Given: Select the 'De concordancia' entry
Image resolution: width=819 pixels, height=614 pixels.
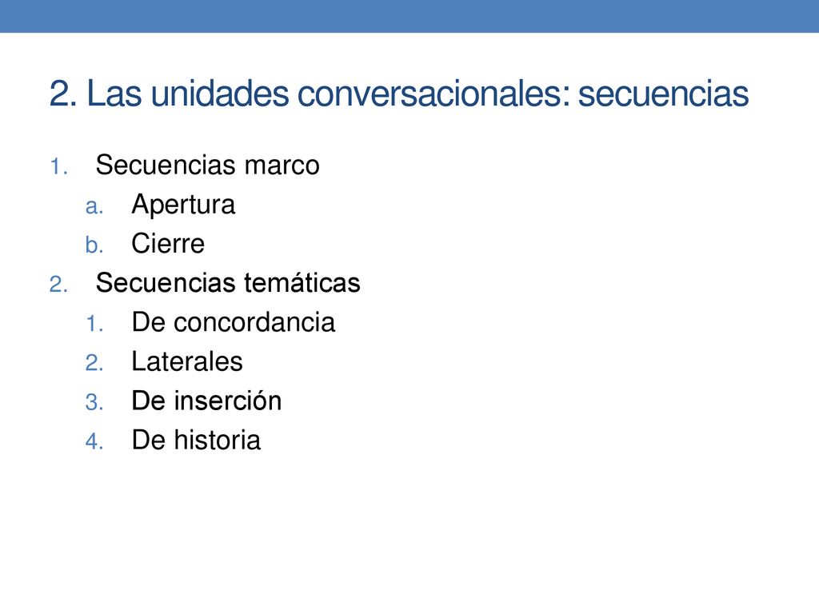Looking at the screenshot, I should click(233, 322).
